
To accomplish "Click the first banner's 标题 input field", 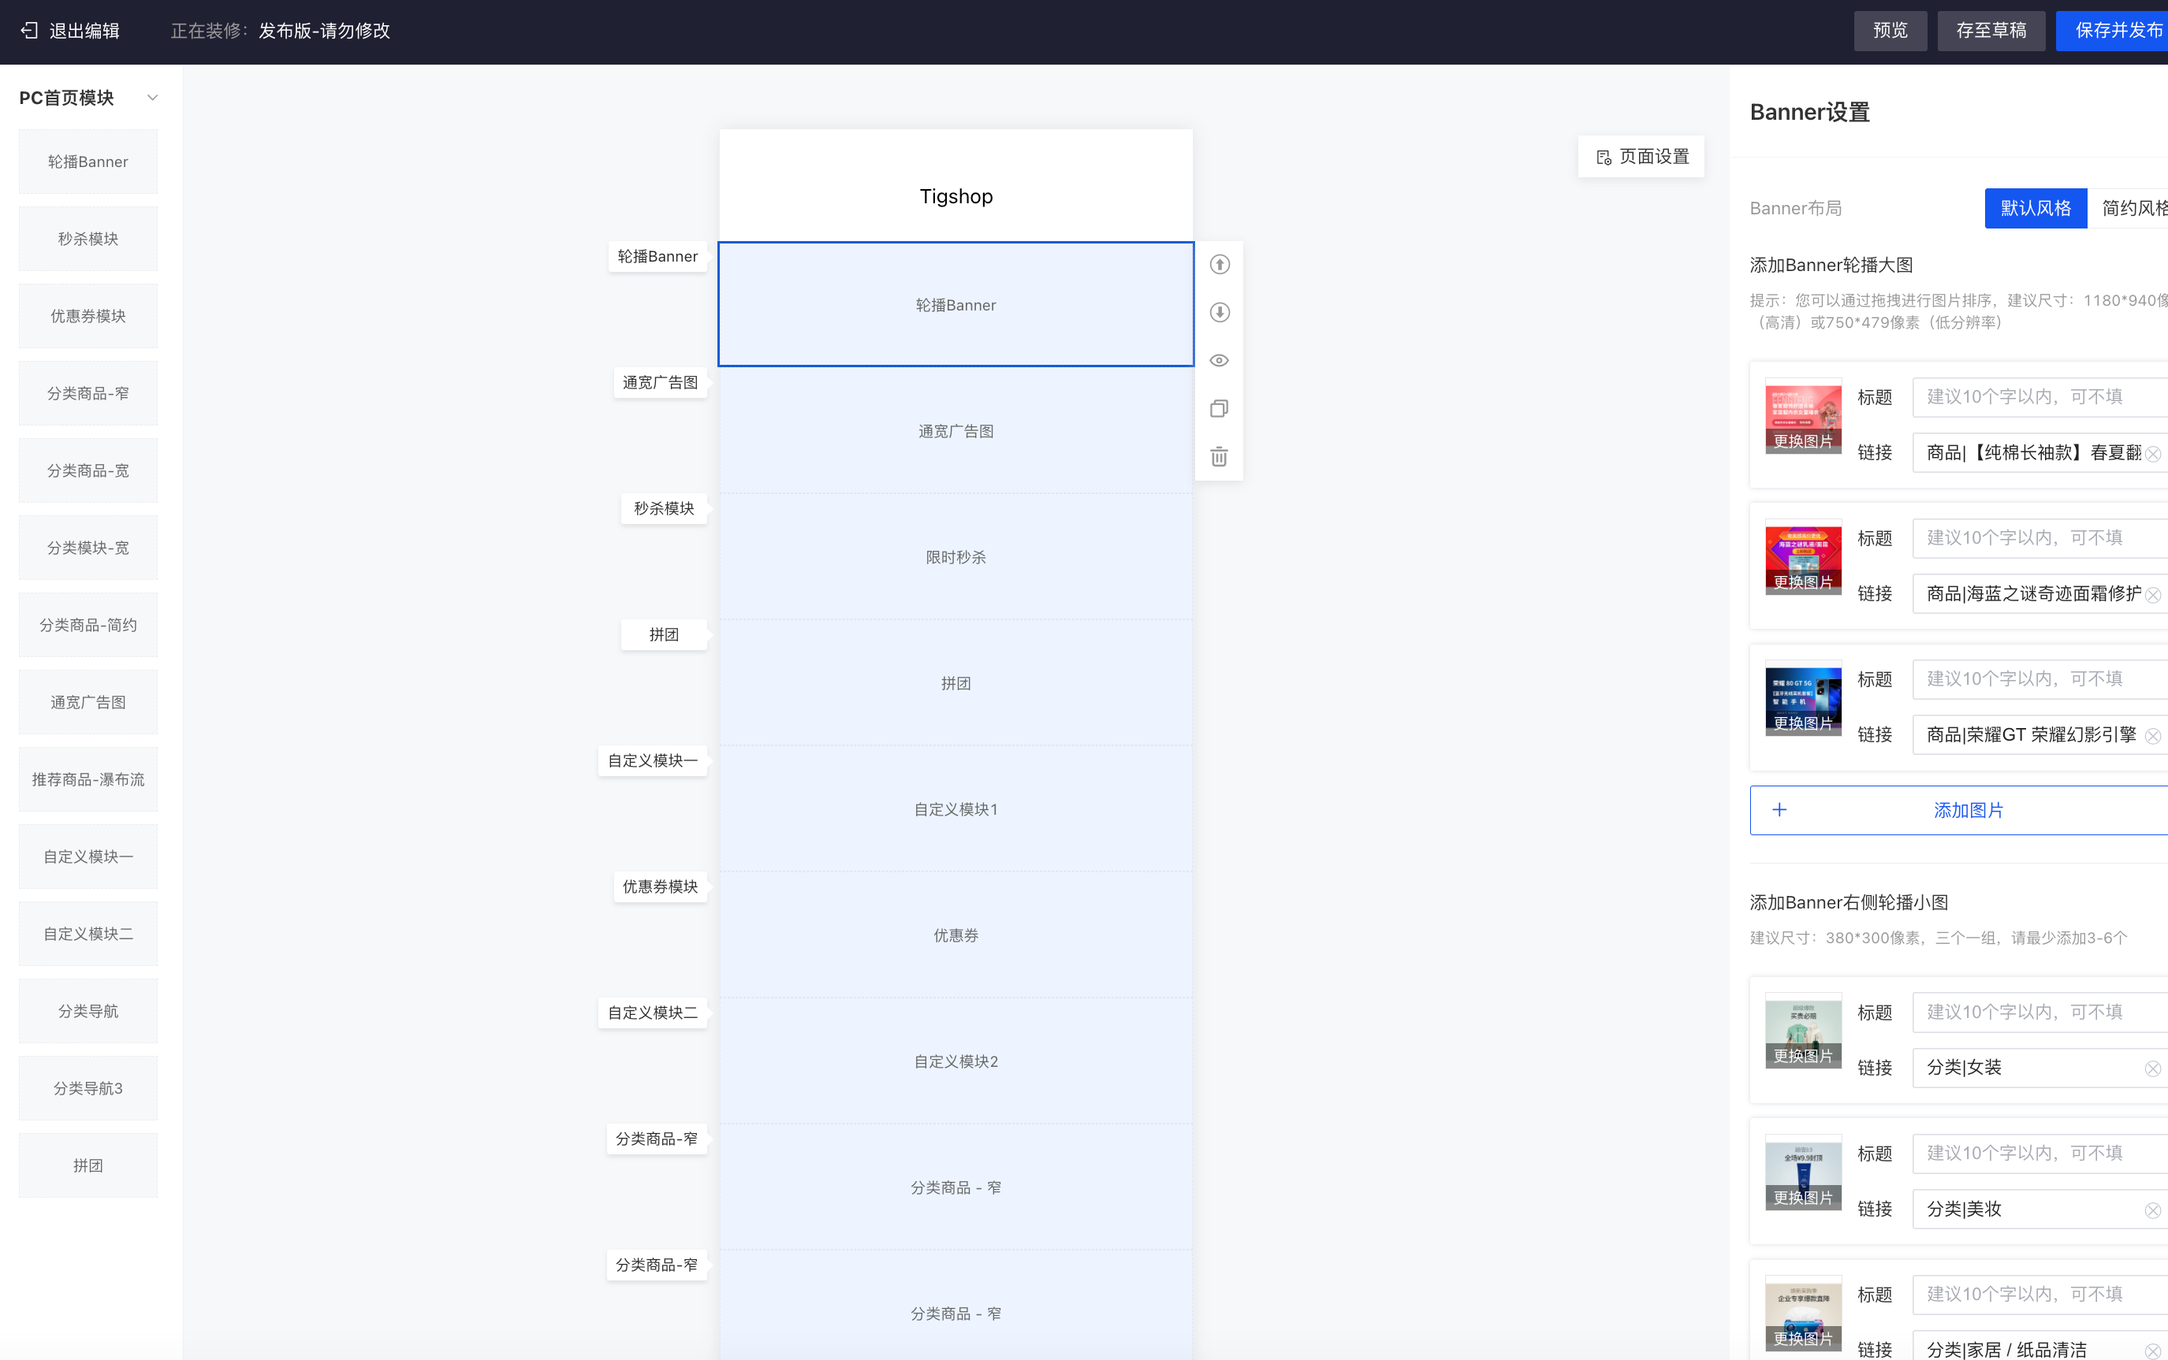I will (x=2039, y=396).
